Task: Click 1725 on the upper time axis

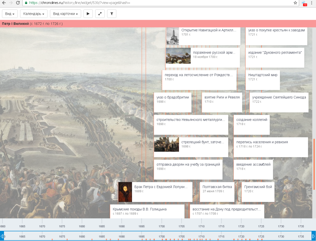Action: (261, 226)
